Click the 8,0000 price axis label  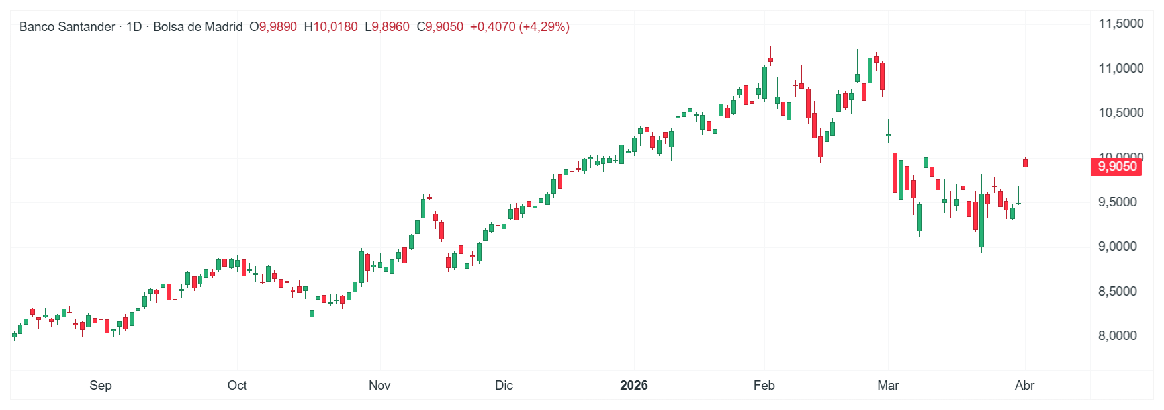click(1118, 336)
